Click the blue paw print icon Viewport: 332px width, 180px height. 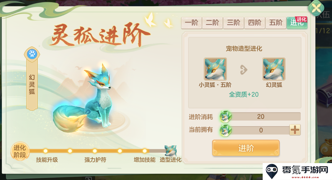tap(32, 54)
